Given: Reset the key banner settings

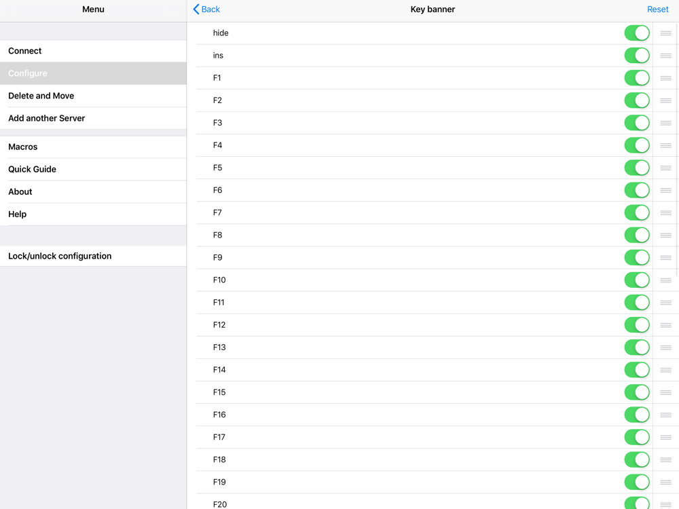Looking at the screenshot, I should [x=657, y=9].
